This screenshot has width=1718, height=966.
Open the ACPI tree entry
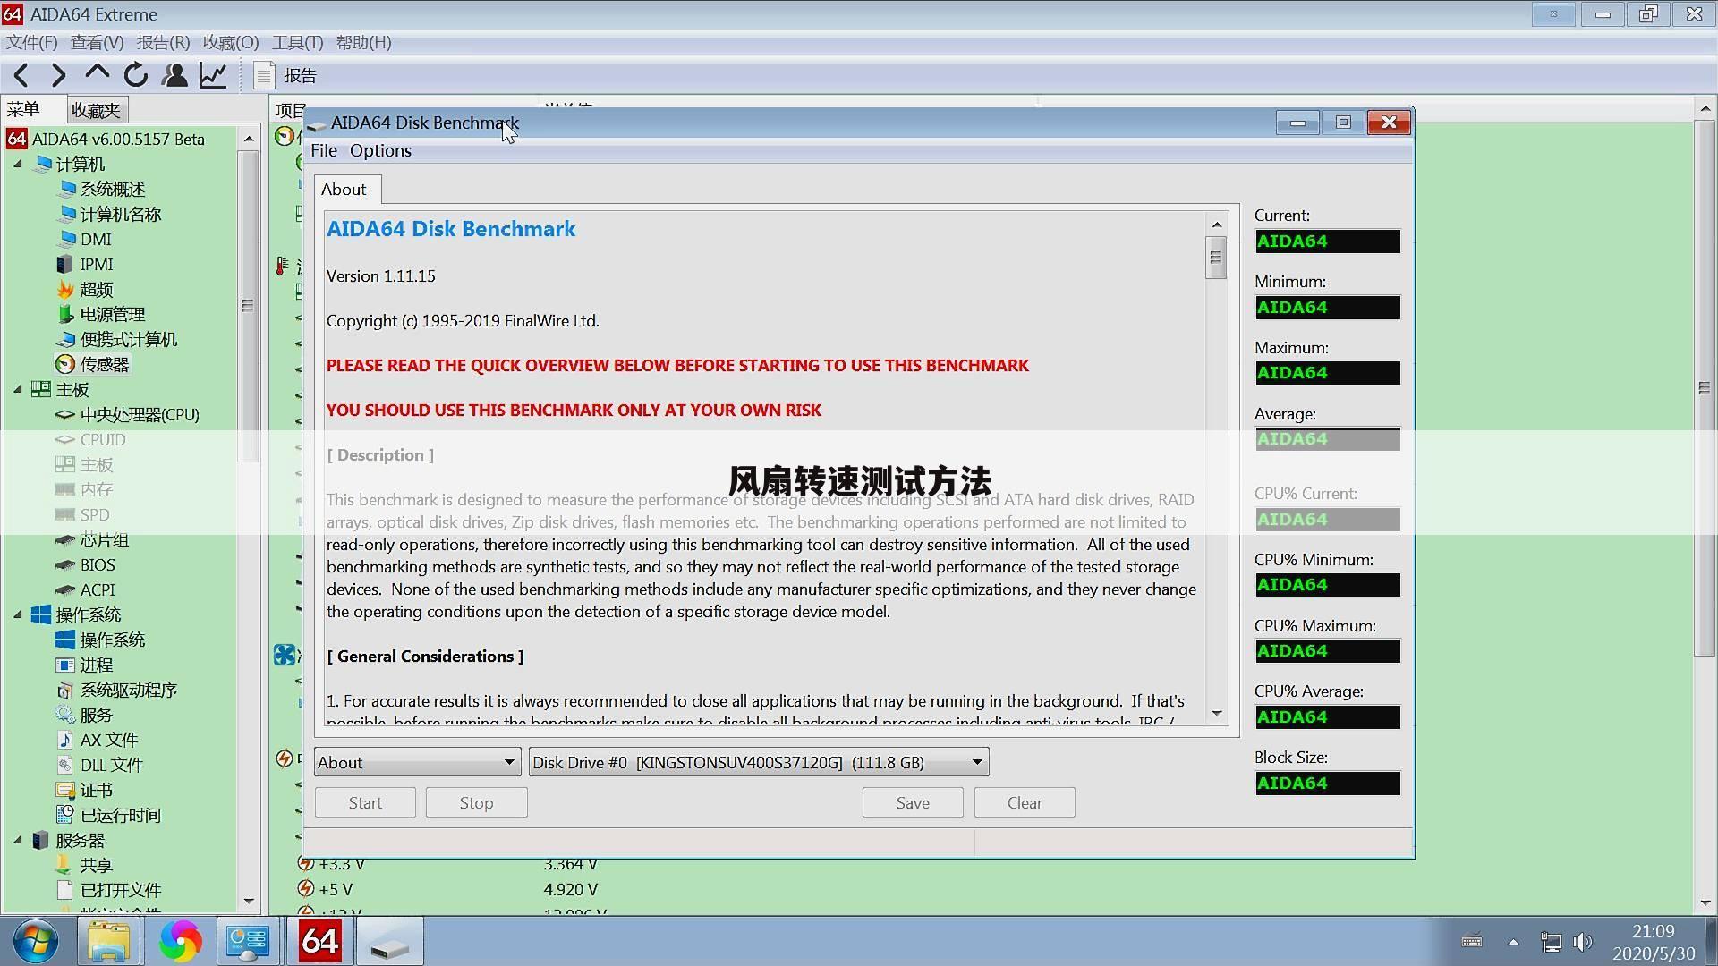[x=98, y=590]
